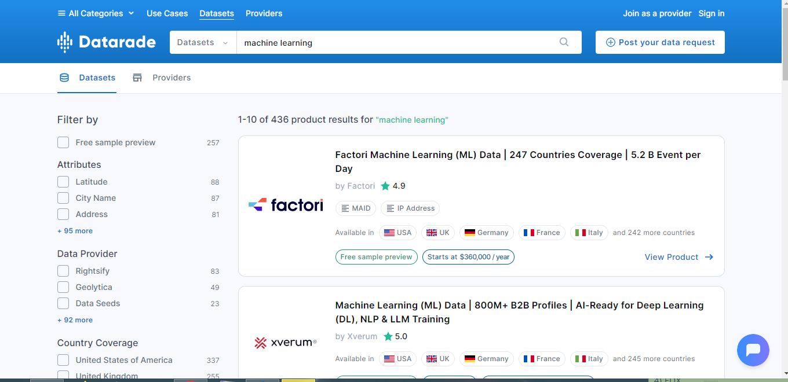This screenshot has width=788, height=382.
Task: Click inside the machine learning search field
Action: click(x=348, y=42)
